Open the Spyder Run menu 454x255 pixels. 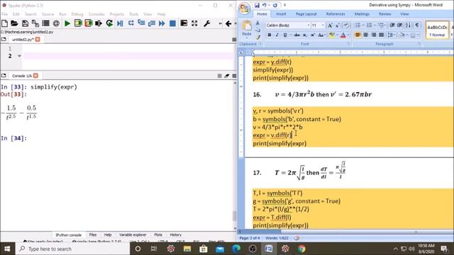coord(62,14)
